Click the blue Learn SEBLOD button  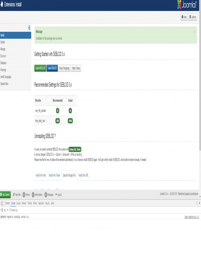click(x=52, y=68)
